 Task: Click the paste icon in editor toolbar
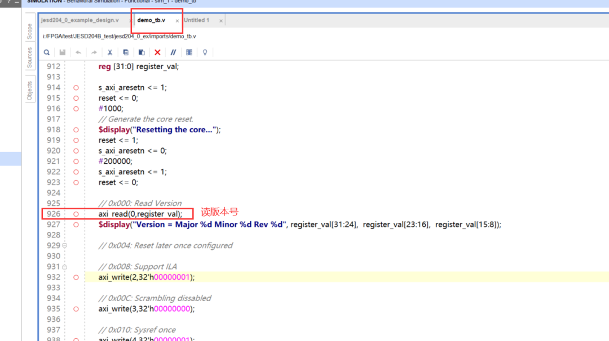click(142, 52)
